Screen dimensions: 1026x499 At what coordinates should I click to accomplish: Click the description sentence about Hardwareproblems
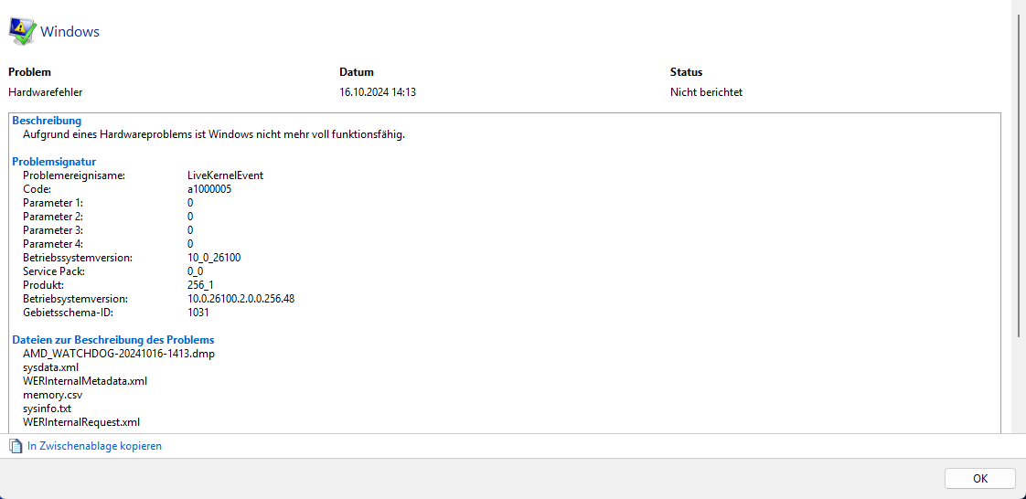coord(214,134)
